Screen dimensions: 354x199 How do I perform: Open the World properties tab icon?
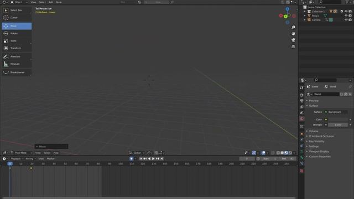pos(301,119)
